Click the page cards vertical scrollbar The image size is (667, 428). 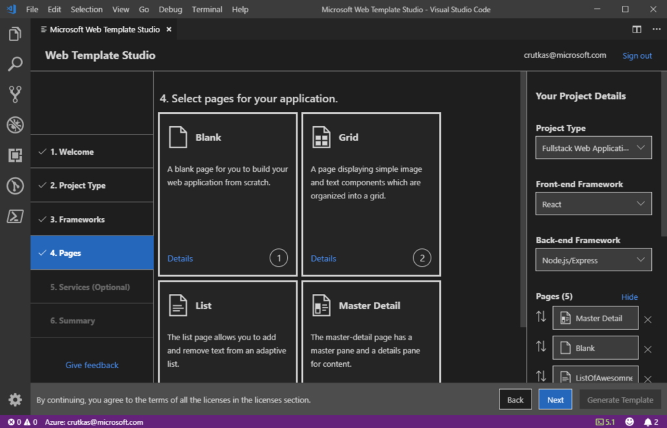[523, 200]
